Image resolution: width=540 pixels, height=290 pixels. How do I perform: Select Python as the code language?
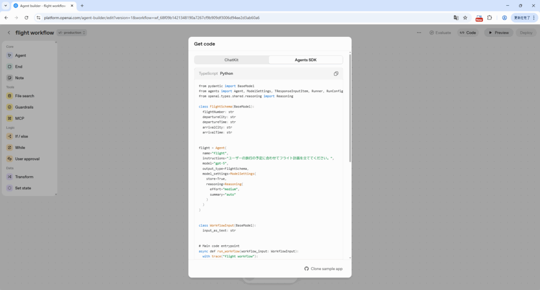pos(226,74)
